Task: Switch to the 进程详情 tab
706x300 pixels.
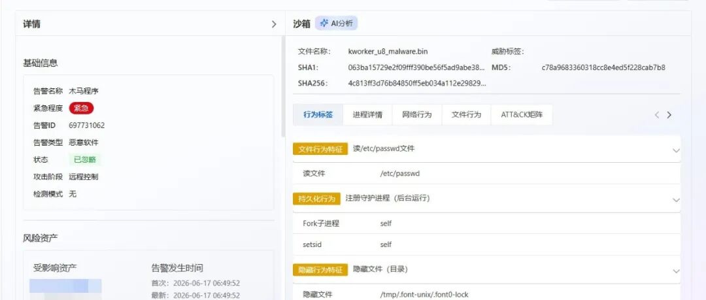Action: 367,114
